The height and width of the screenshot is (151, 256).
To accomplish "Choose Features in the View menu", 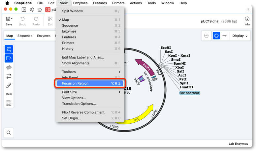I will [90, 37].
